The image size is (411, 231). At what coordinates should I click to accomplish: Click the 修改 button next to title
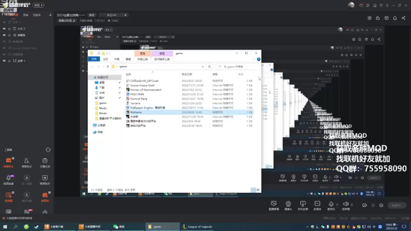coord(92,15)
